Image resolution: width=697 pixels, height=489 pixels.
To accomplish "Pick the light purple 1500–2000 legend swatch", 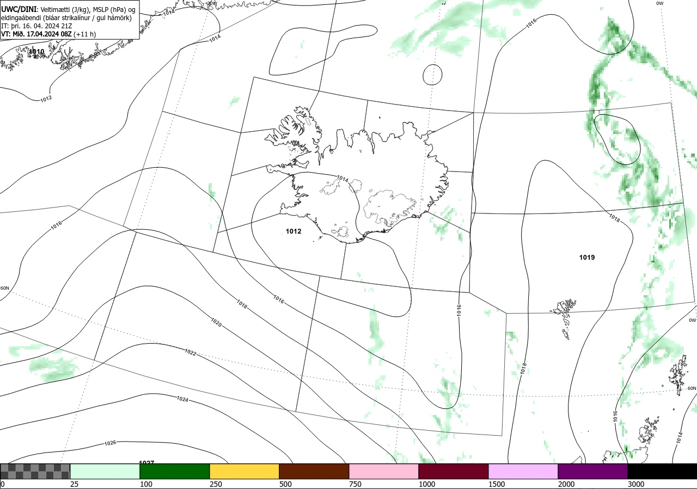I will [523, 471].
